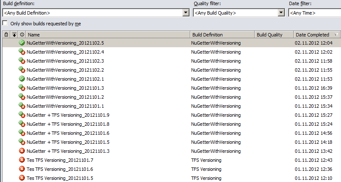Screen dimensions: 341x182
Task: Click green check icon of NuGetterWithVersioning_20121102.1
Action: click(22, 79)
